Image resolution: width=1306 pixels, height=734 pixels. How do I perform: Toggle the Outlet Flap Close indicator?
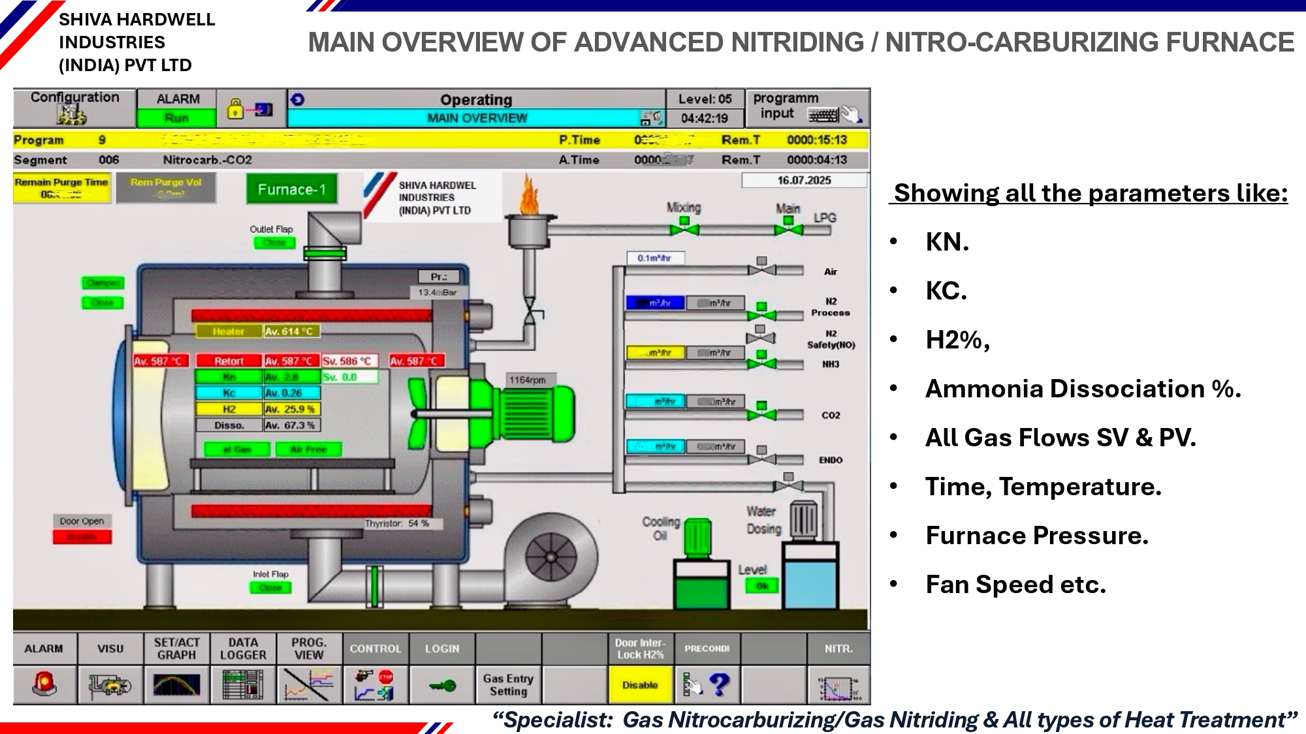pyautogui.click(x=274, y=243)
